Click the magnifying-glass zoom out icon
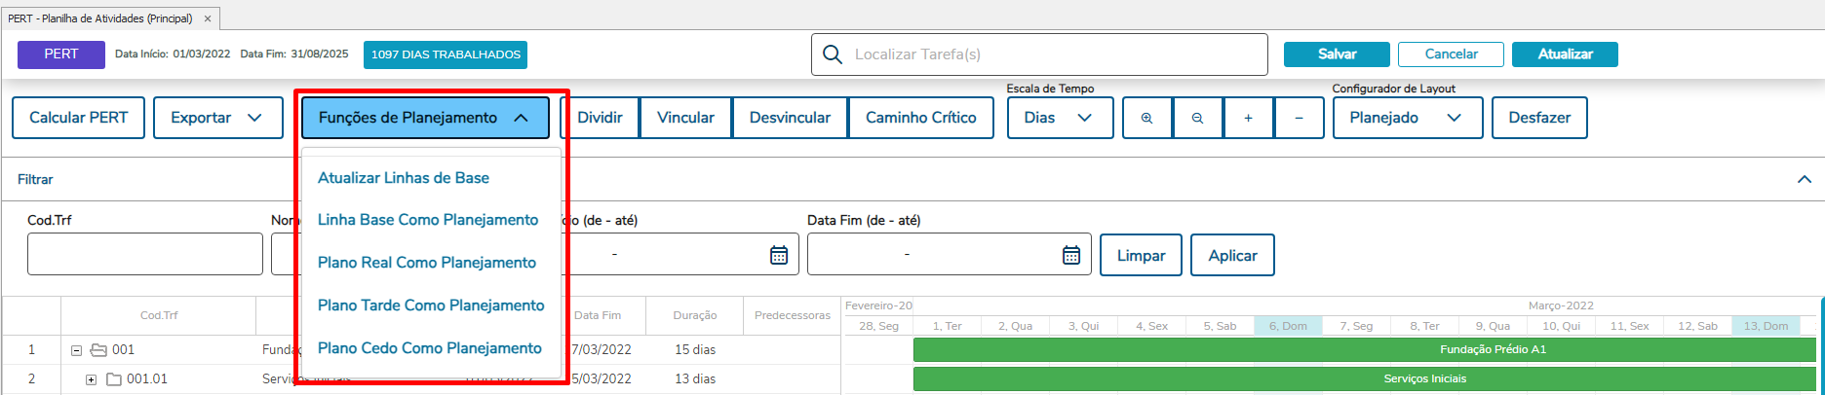The image size is (1825, 395). click(1197, 118)
